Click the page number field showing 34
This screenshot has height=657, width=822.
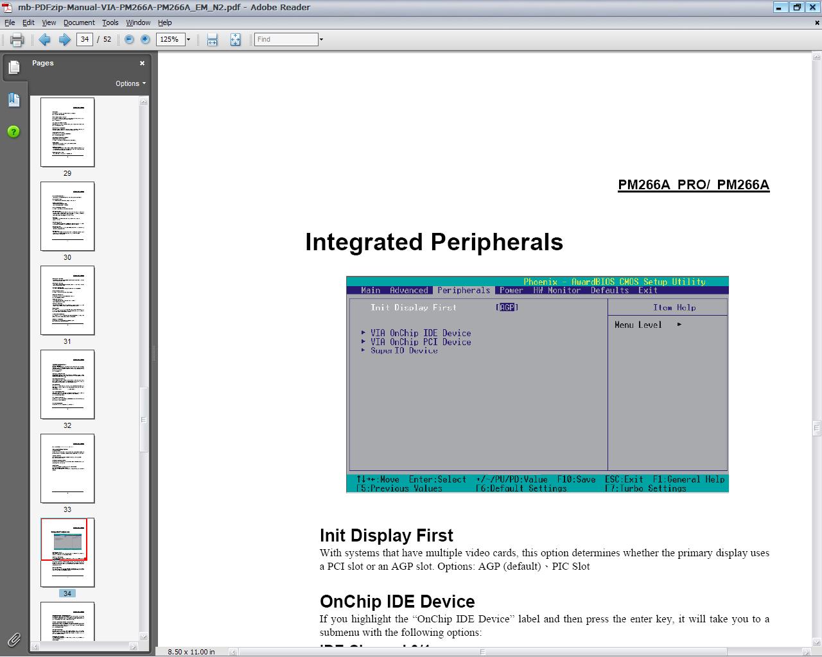click(85, 40)
